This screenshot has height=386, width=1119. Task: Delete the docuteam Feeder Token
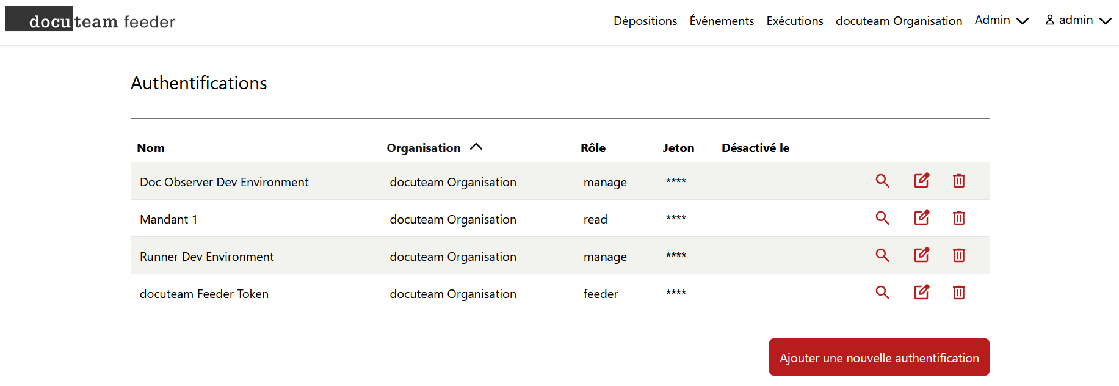(x=958, y=293)
